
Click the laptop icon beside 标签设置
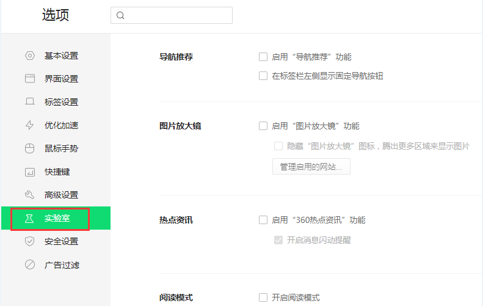[29, 102]
